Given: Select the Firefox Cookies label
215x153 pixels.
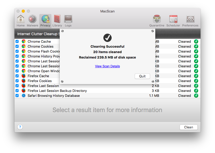Looking at the screenshot, I should click(40, 81).
